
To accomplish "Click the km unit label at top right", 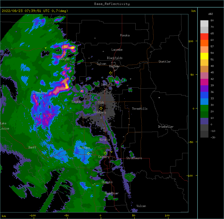I will (x=194, y=11).
